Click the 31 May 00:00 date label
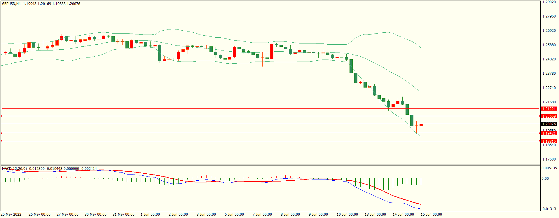 click(123, 214)
